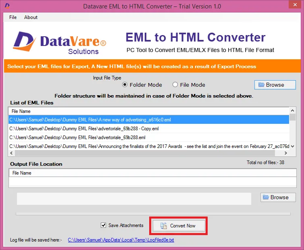Click the vertical scrollbar thumb in EML list
The image size is (304, 250).
point(292,117)
